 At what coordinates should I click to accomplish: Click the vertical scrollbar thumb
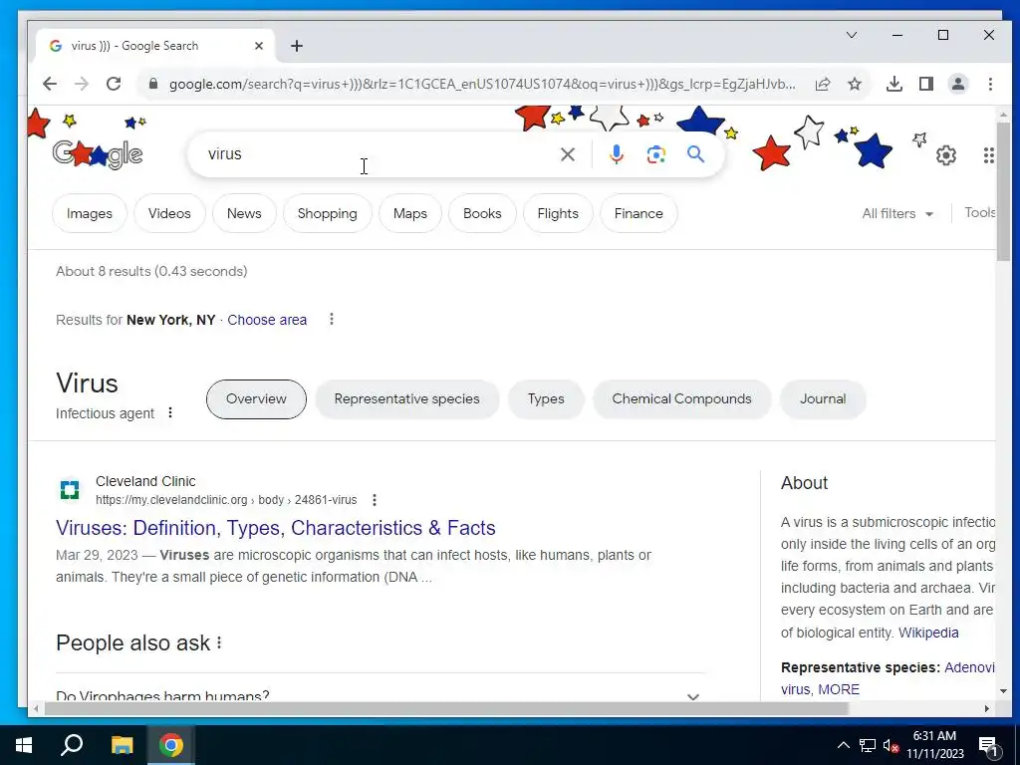point(1004,192)
